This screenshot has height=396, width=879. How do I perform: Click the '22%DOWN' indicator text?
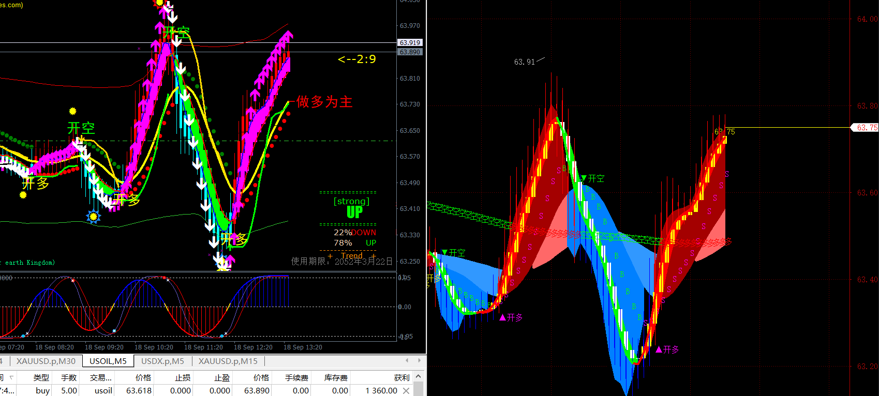pos(355,233)
